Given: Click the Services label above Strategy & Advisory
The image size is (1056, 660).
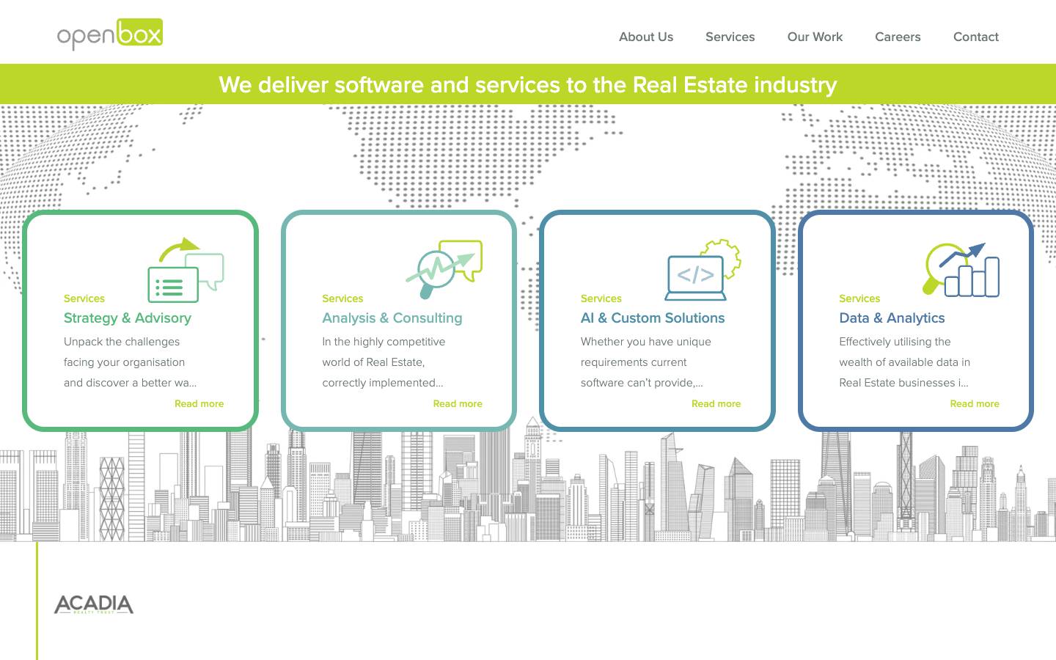Looking at the screenshot, I should [84, 298].
